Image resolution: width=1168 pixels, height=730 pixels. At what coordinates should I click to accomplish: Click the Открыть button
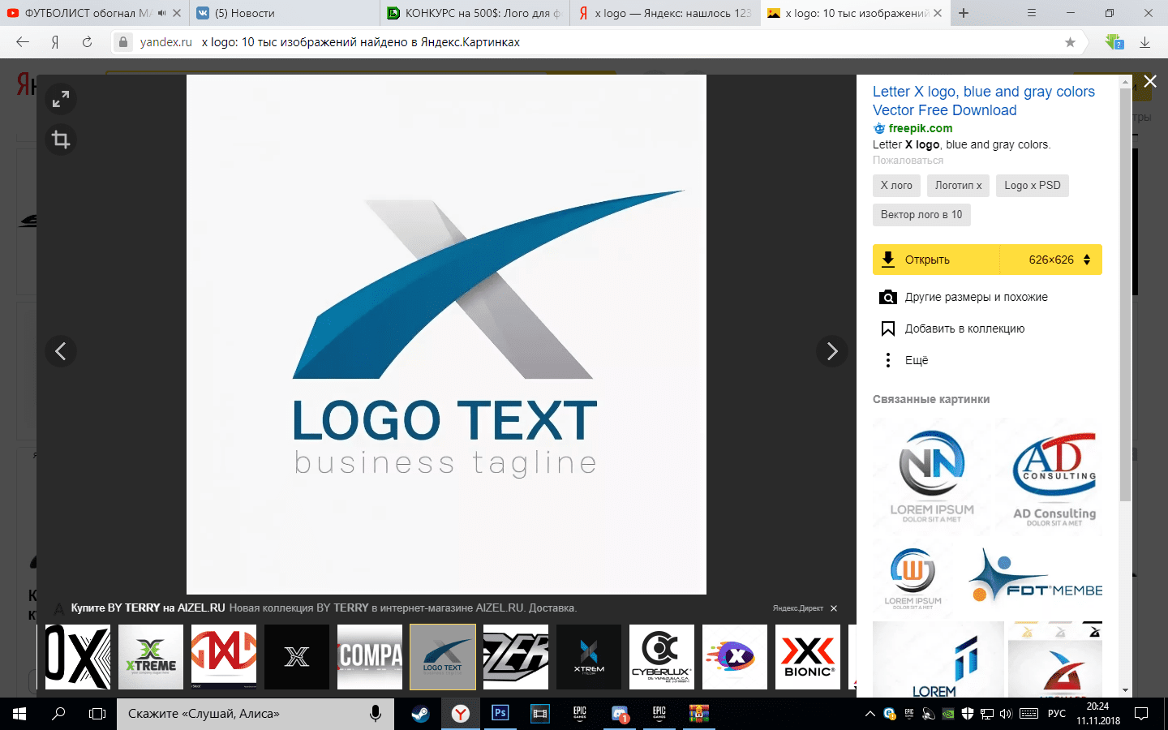pyautogui.click(x=936, y=260)
